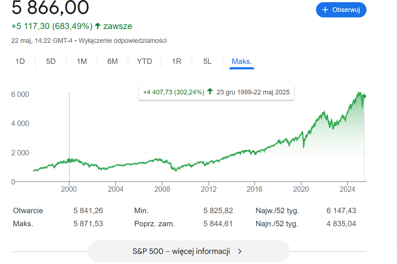397x264 pixels.
Task: Click the current price 5 866,00
Action: (50, 7)
